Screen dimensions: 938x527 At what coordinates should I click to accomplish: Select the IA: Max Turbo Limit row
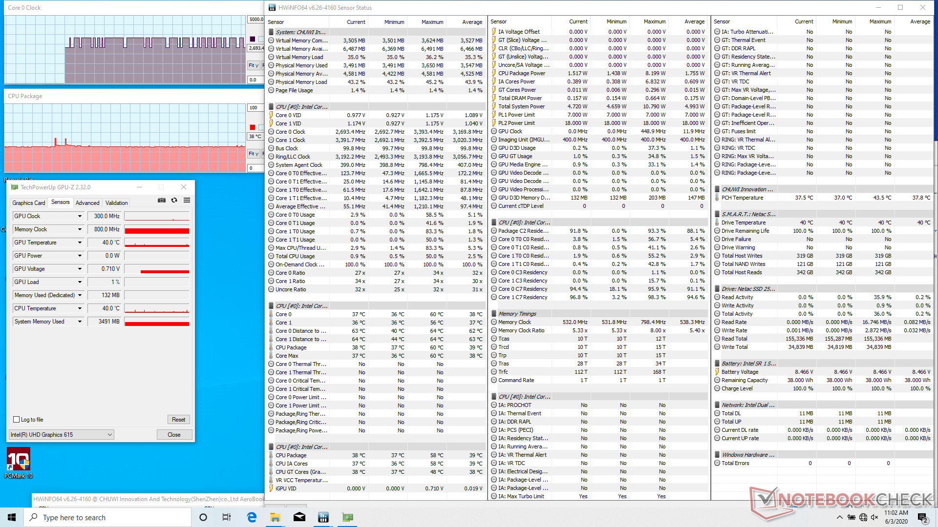[599, 496]
